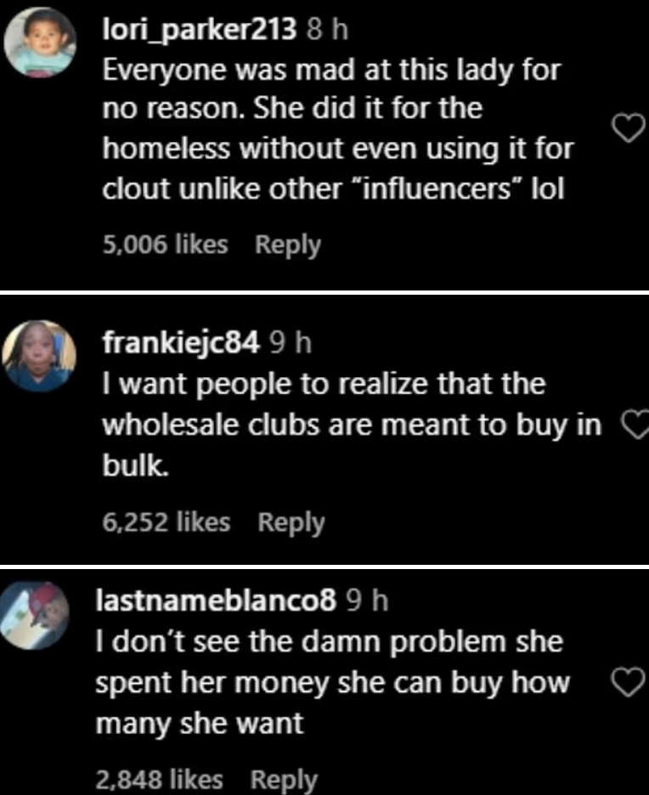Click the 9 h timestamp beside frankiejc84
The width and height of the screenshot is (649, 795).
tap(291, 341)
